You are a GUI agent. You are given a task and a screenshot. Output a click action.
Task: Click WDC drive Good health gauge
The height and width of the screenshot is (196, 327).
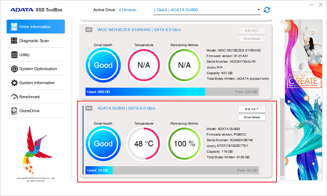click(103, 65)
